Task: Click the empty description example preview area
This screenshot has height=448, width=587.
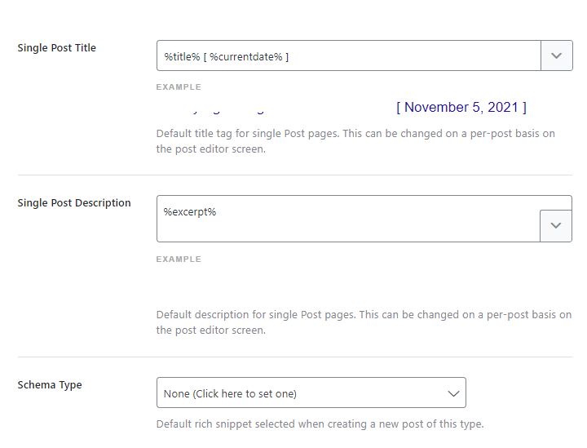Action: (364, 286)
